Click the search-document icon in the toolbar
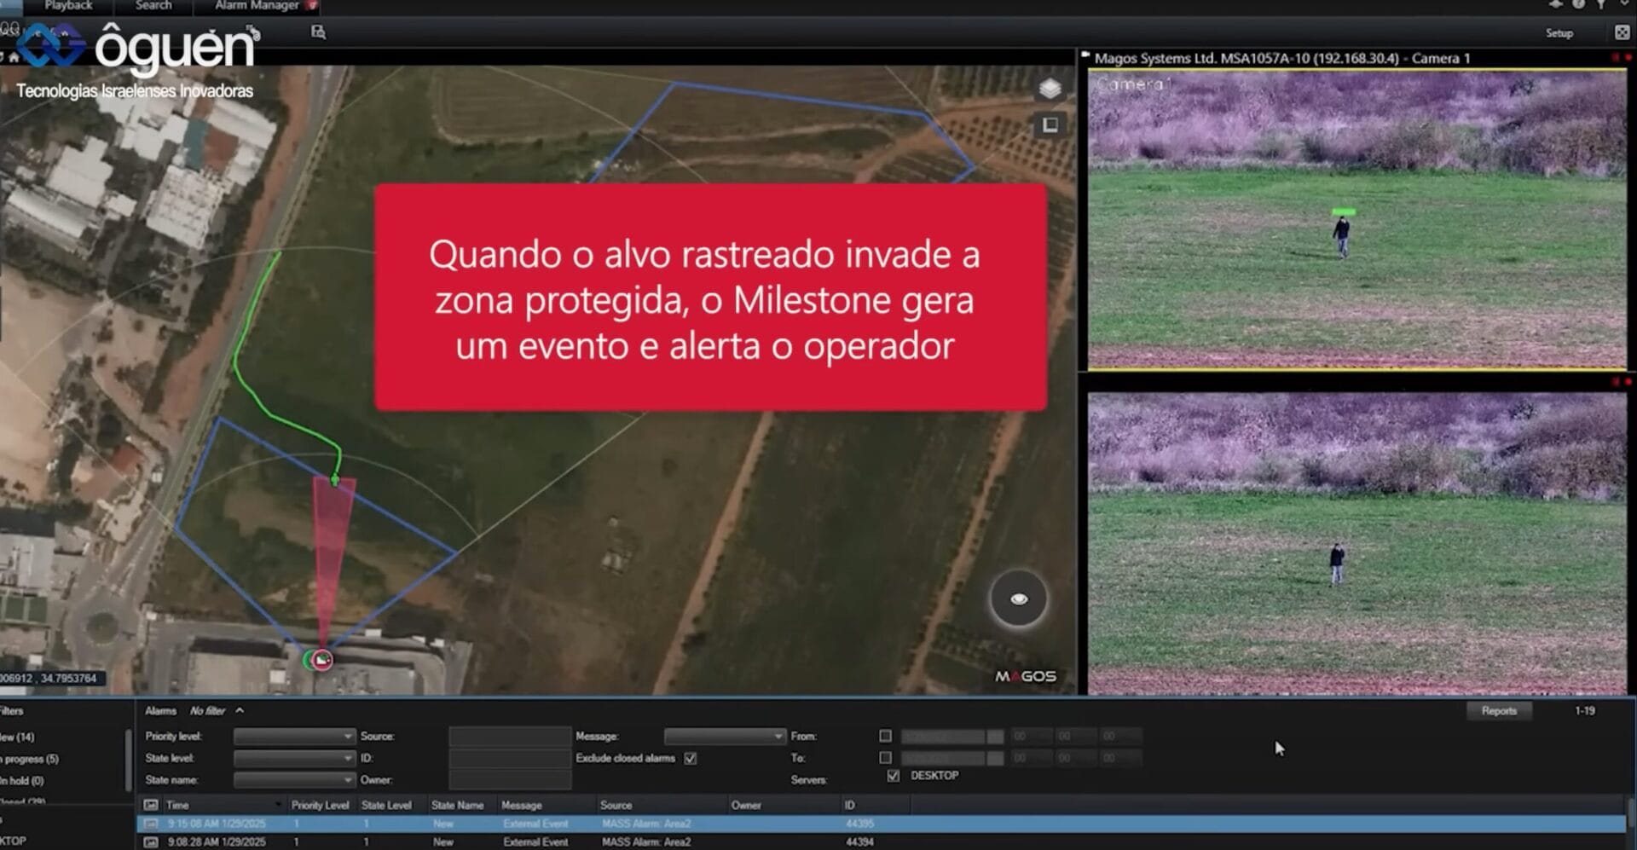The image size is (1637, 850). click(318, 32)
